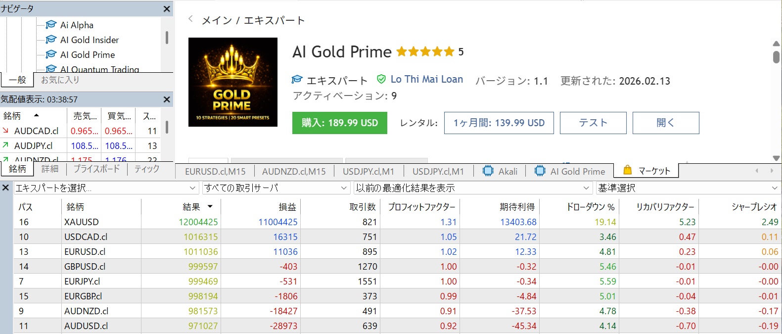Open the 以前の最適化結果を表示 dropdown
782x334 pixels.
[473, 188]
